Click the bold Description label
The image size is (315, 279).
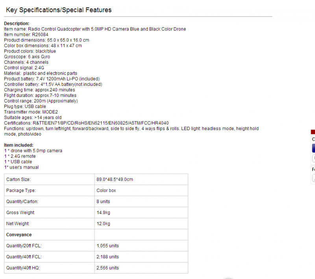pos(17,24)
